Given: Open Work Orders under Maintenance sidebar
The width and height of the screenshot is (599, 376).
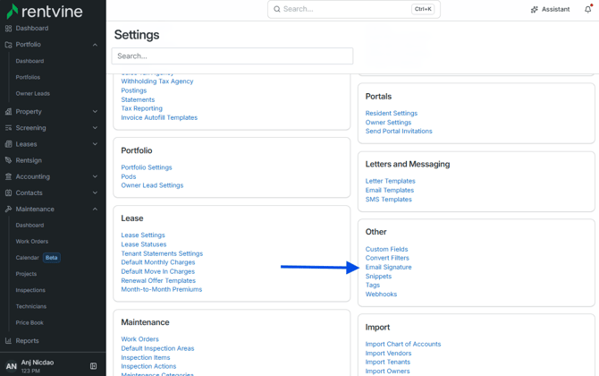Looking at the screenshot, I should tap(32, 242).
